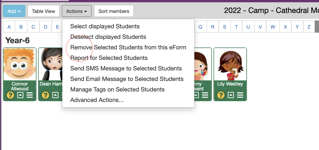Open Advanced Actions from the menu
Image resolution: width=319 pixels, height=150 pixels.
click(x=97, y=100)
